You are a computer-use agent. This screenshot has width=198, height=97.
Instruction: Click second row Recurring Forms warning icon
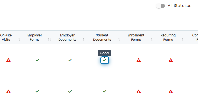tap(171, 91)
